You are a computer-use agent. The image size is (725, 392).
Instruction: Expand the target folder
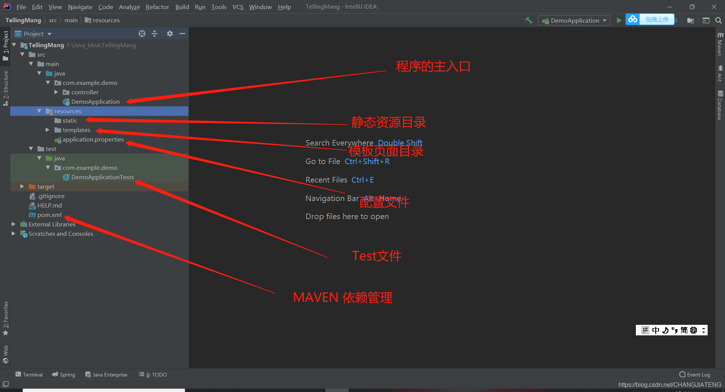click(22, 186)
